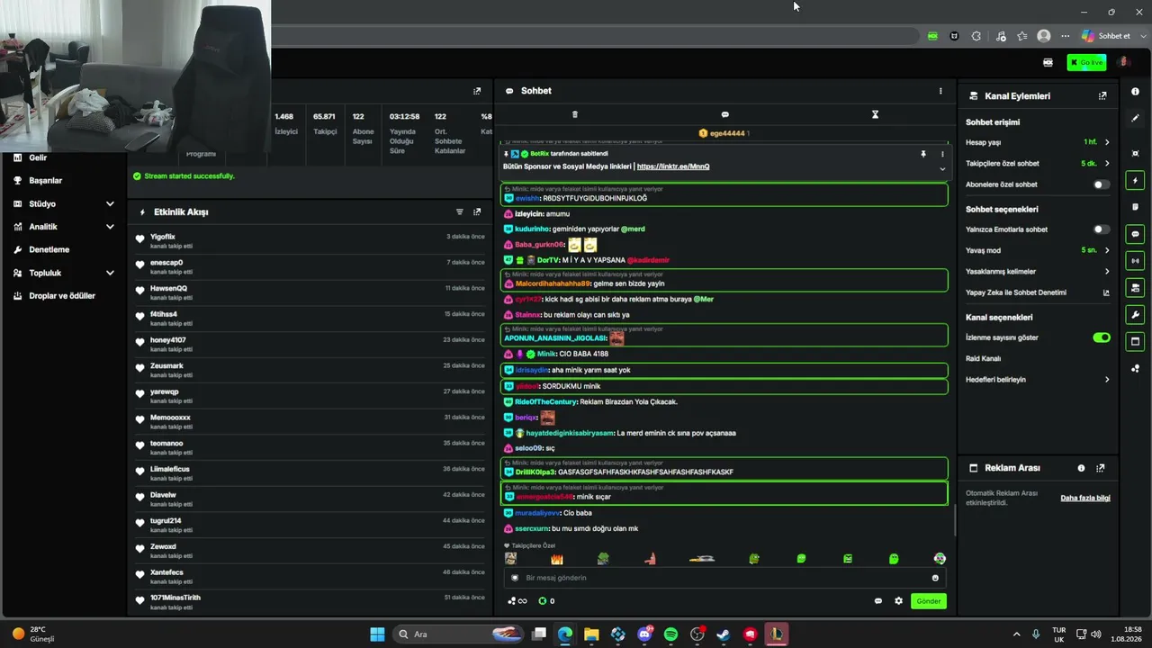Filter the Etkinlik Akışı activity feed
Screen dimensions: 1152x648
[459, 212]
